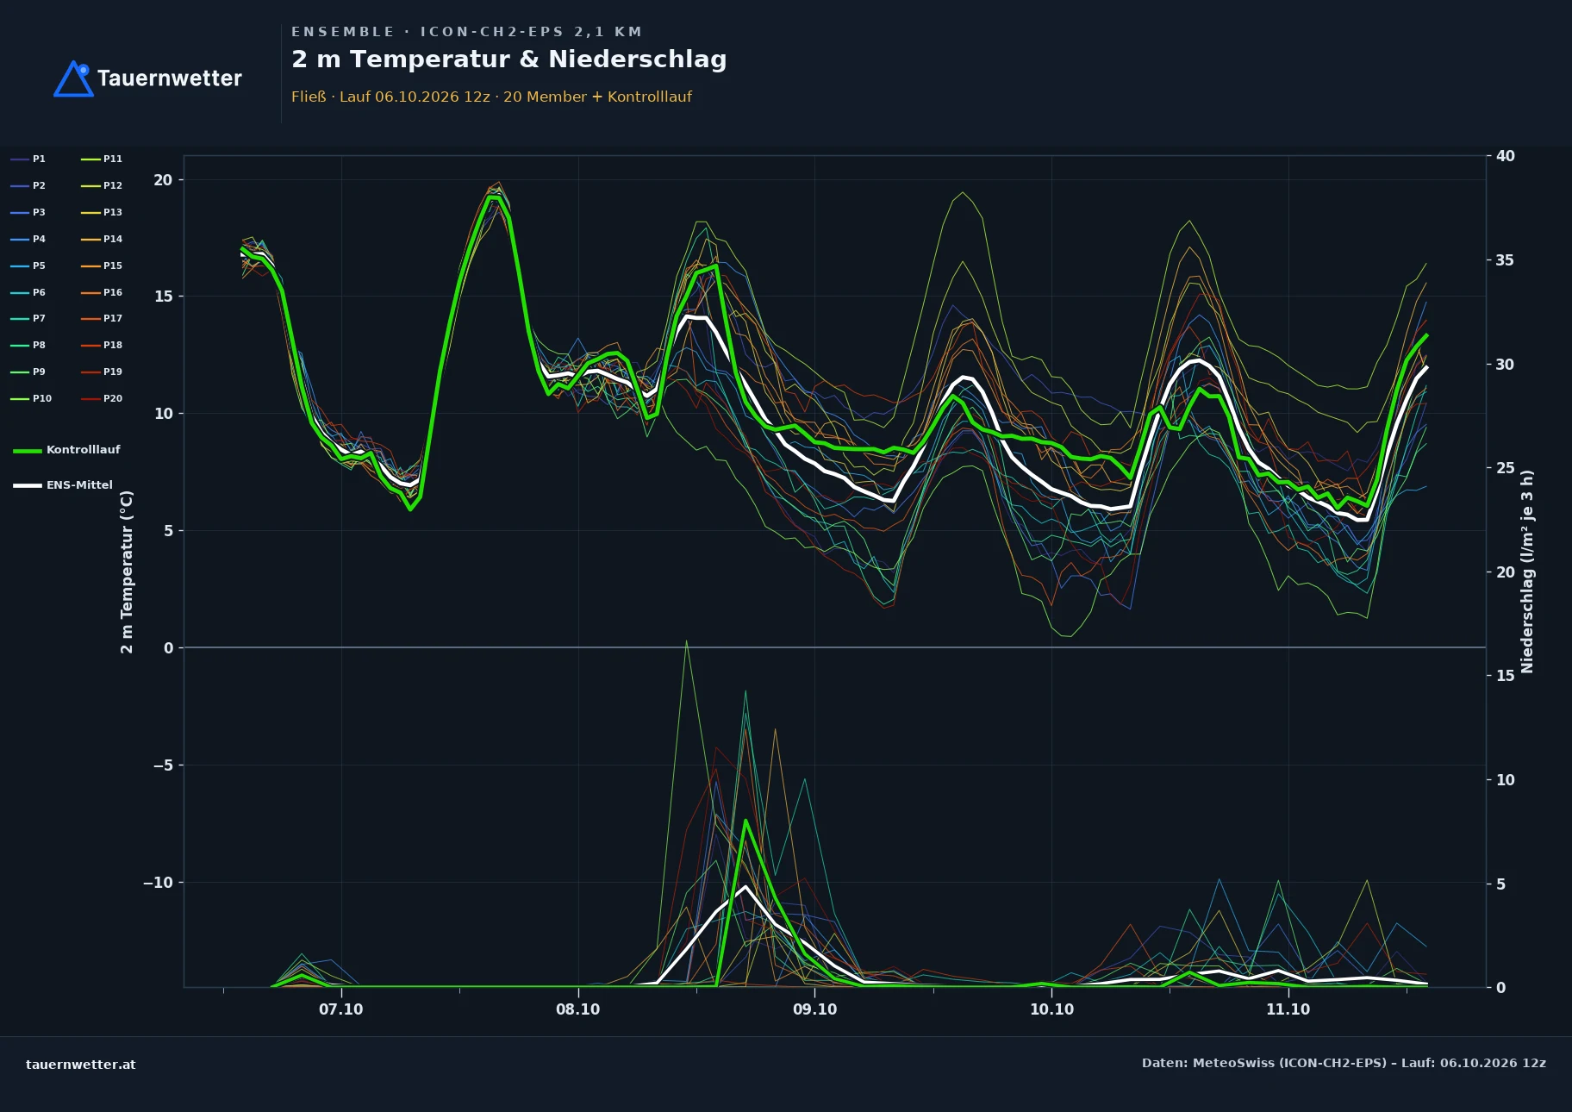Click the 11.10 date label on x-axis
The height and width of the screenshot is (1112, 1572).
click(1288, 1009)
